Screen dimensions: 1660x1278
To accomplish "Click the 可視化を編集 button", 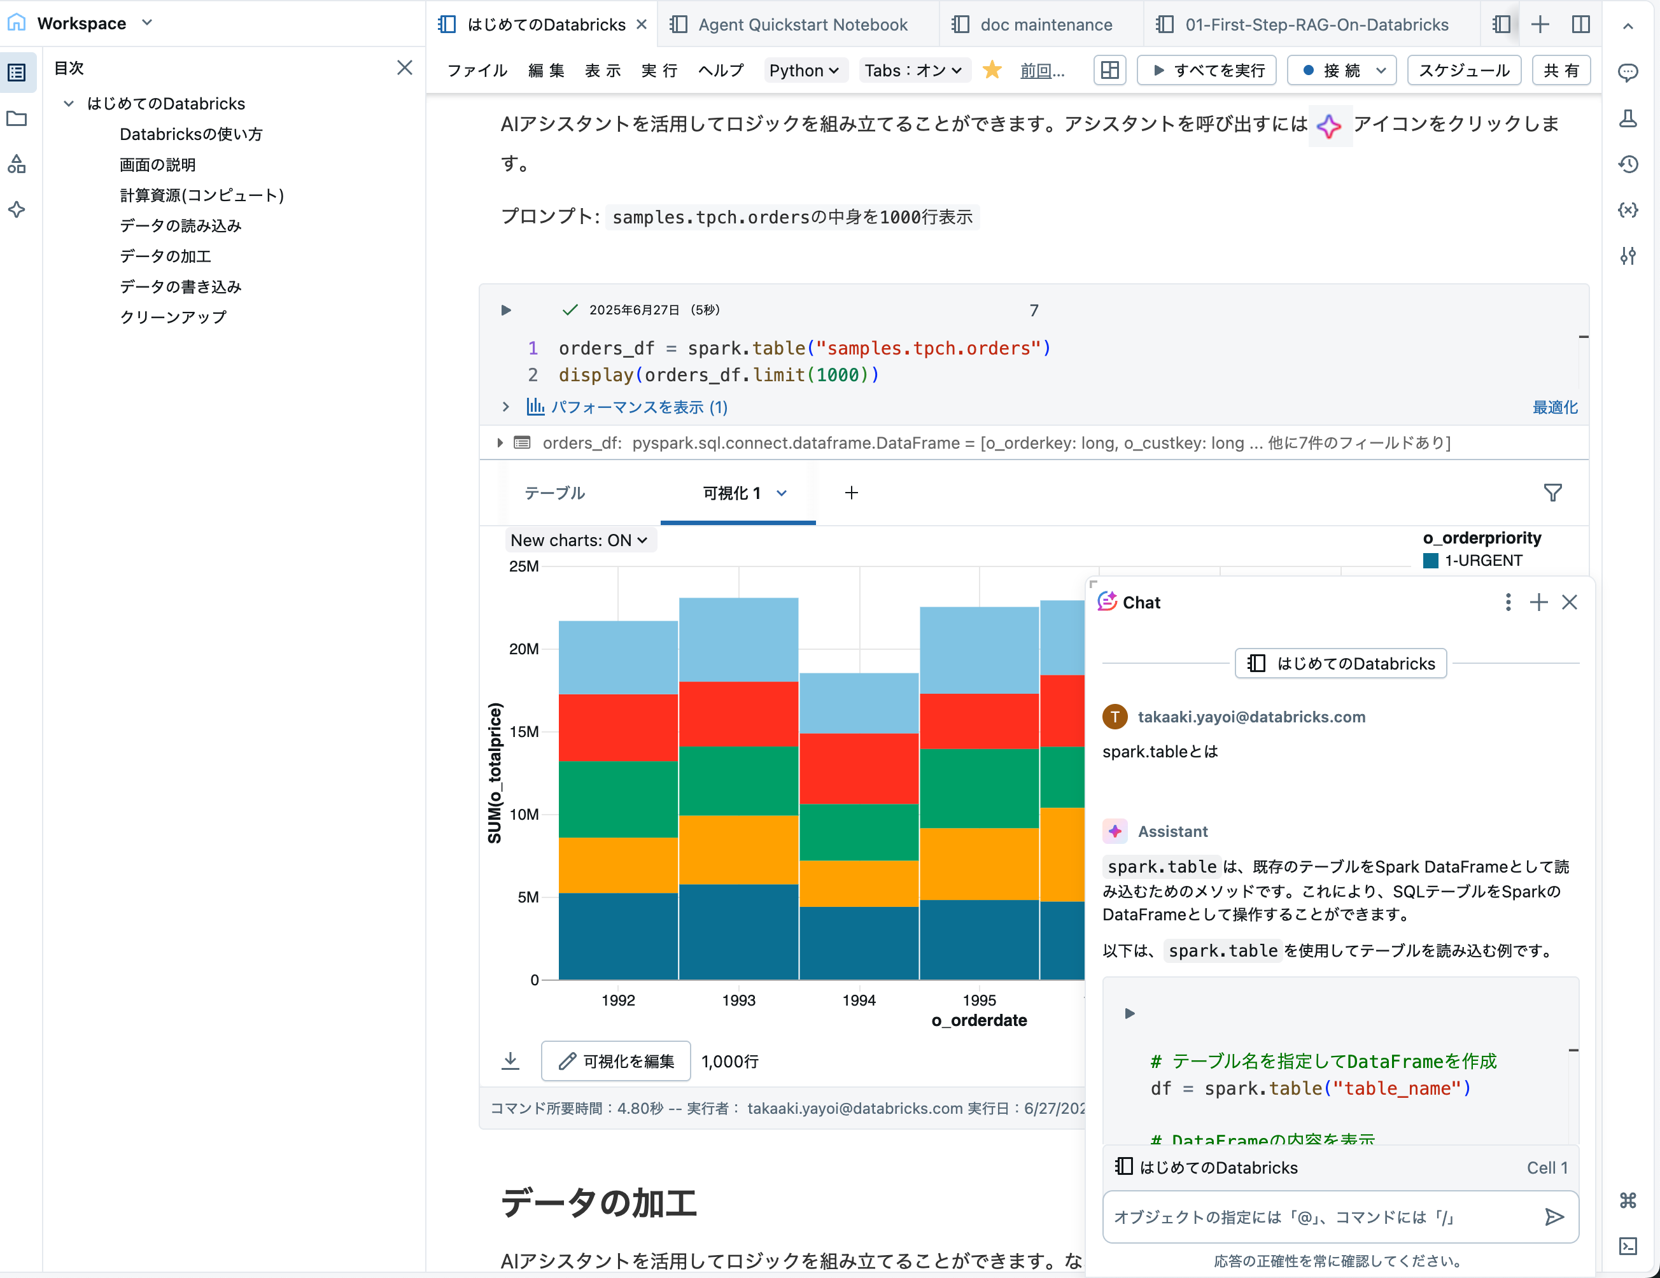I will [615, 1061].
